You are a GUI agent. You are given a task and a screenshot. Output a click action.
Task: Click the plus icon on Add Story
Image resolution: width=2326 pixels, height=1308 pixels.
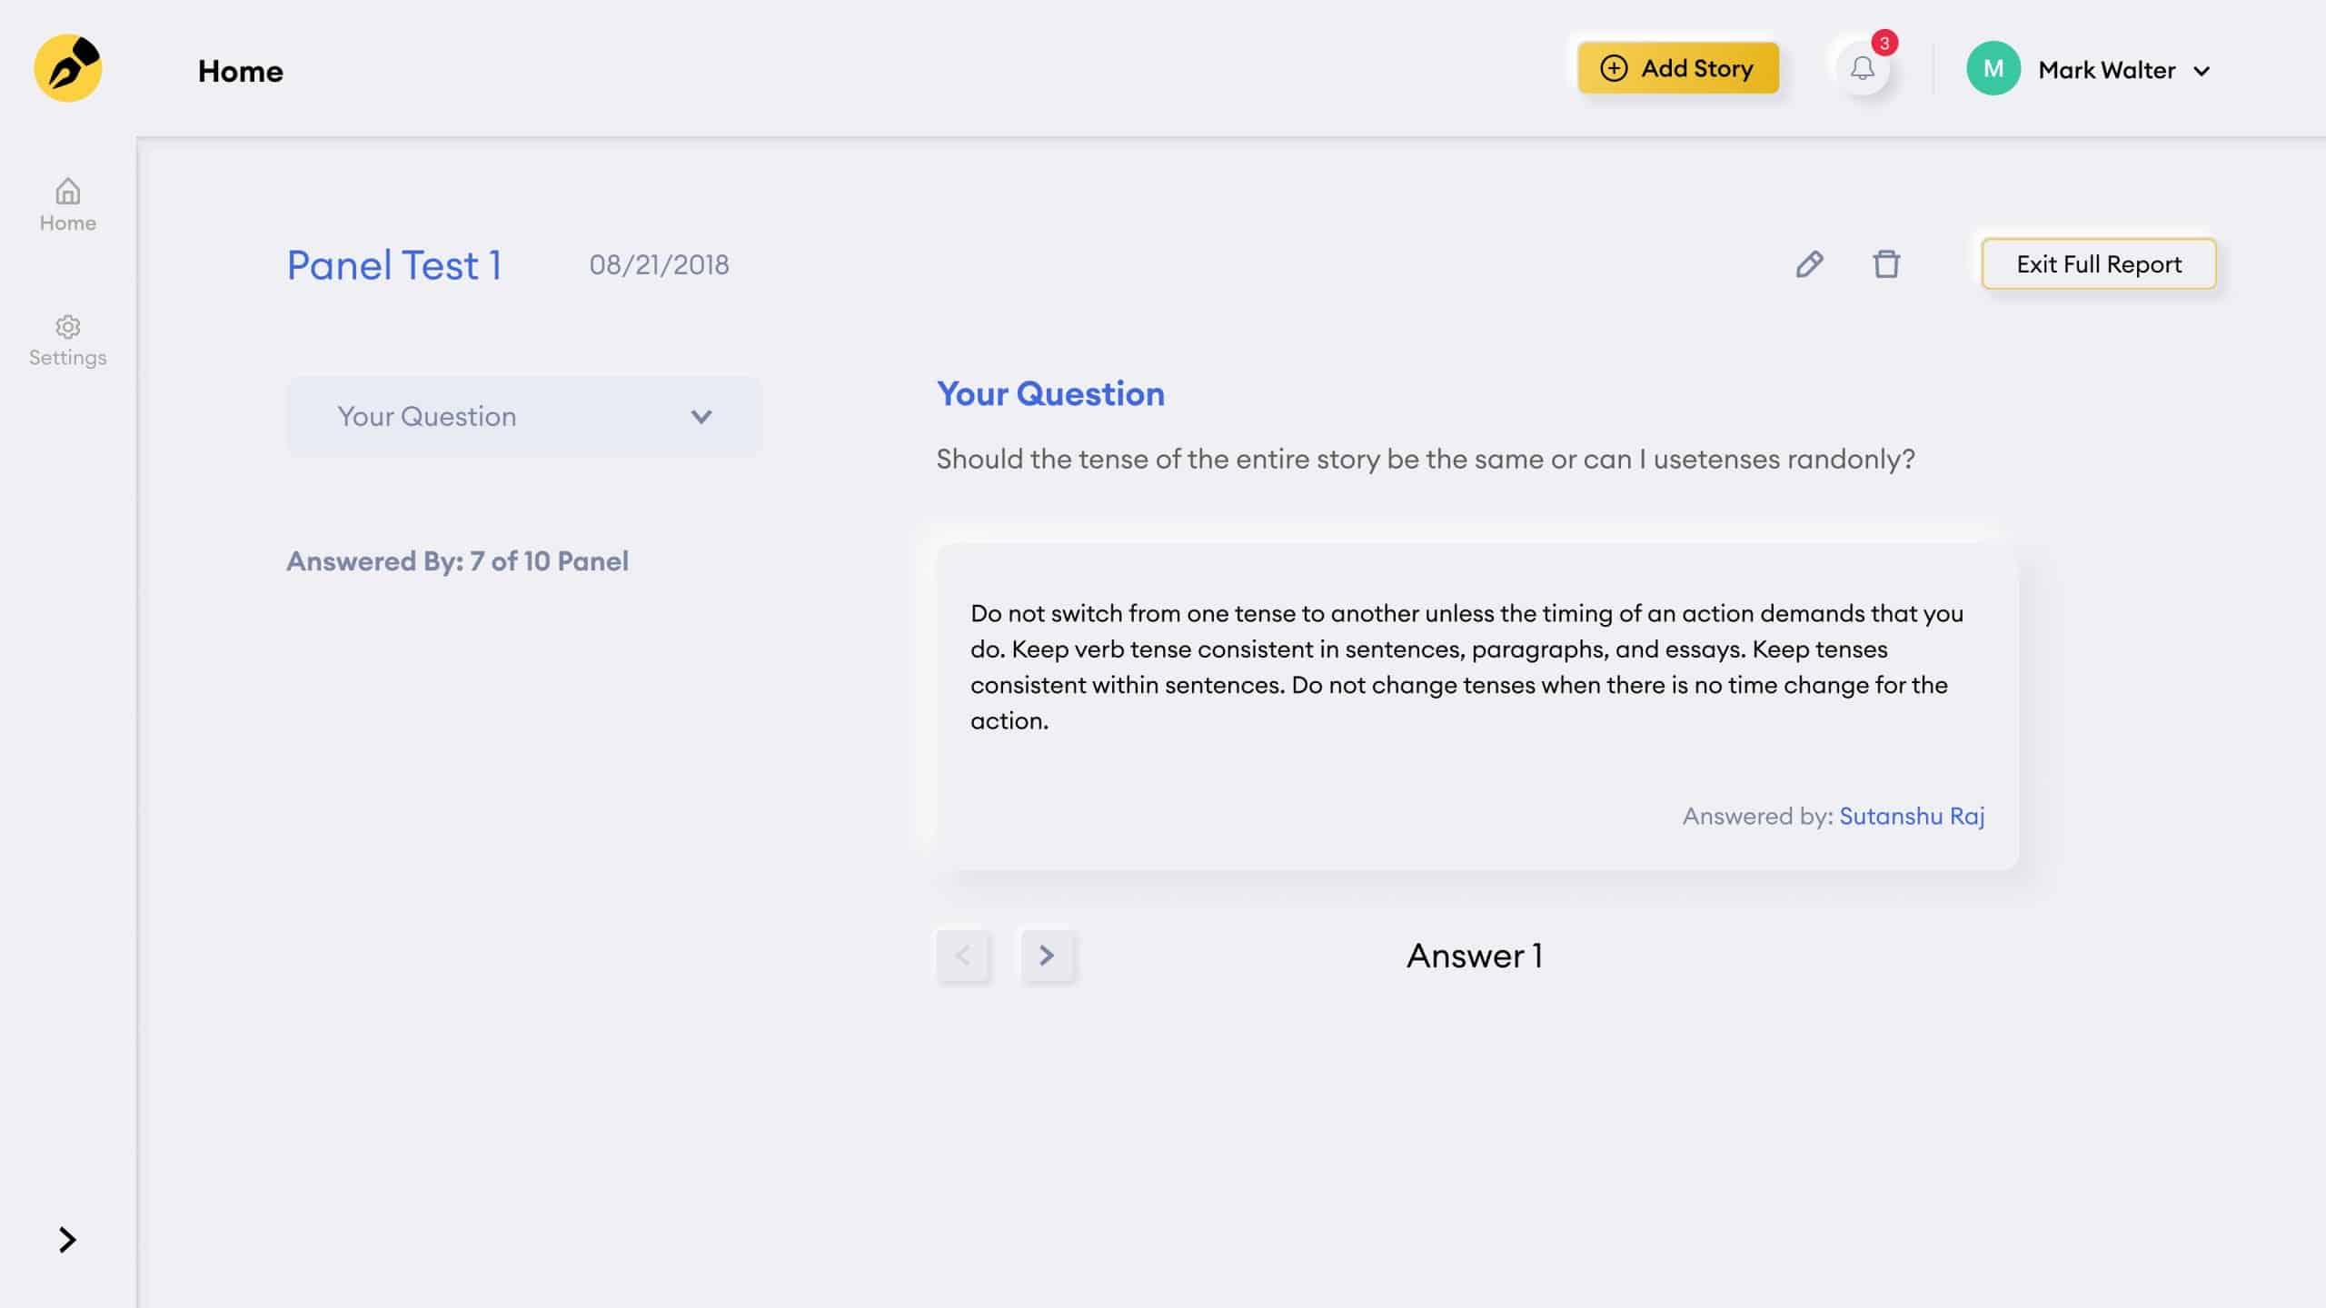coord(1614,68)
